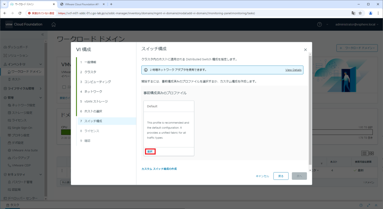This screenshot has height=209, width=383.
Task: Click the ソリューション icon in sidebar
Action: [x=5, y=55]
